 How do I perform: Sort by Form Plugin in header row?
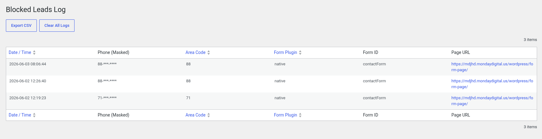click(285, 52)
